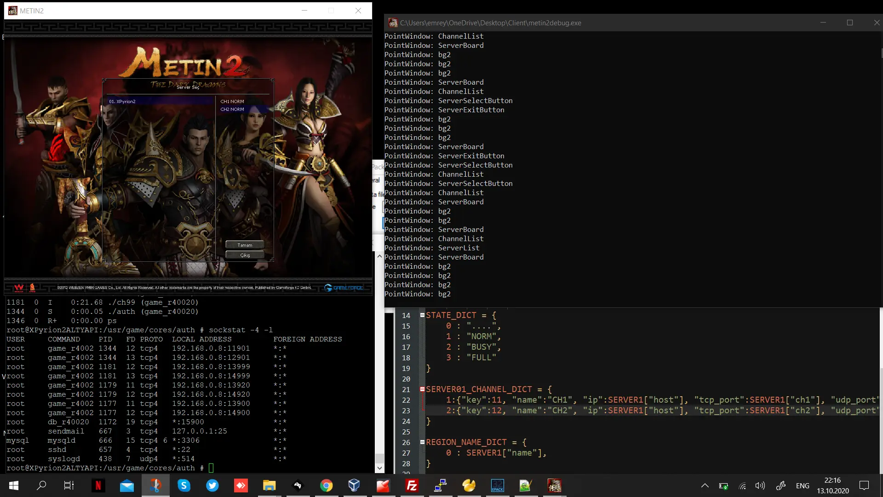The height and width of the screenshot is (497, 883).
Task: Open the game controller app in the taskbar
Action: (x=298, y=485)
